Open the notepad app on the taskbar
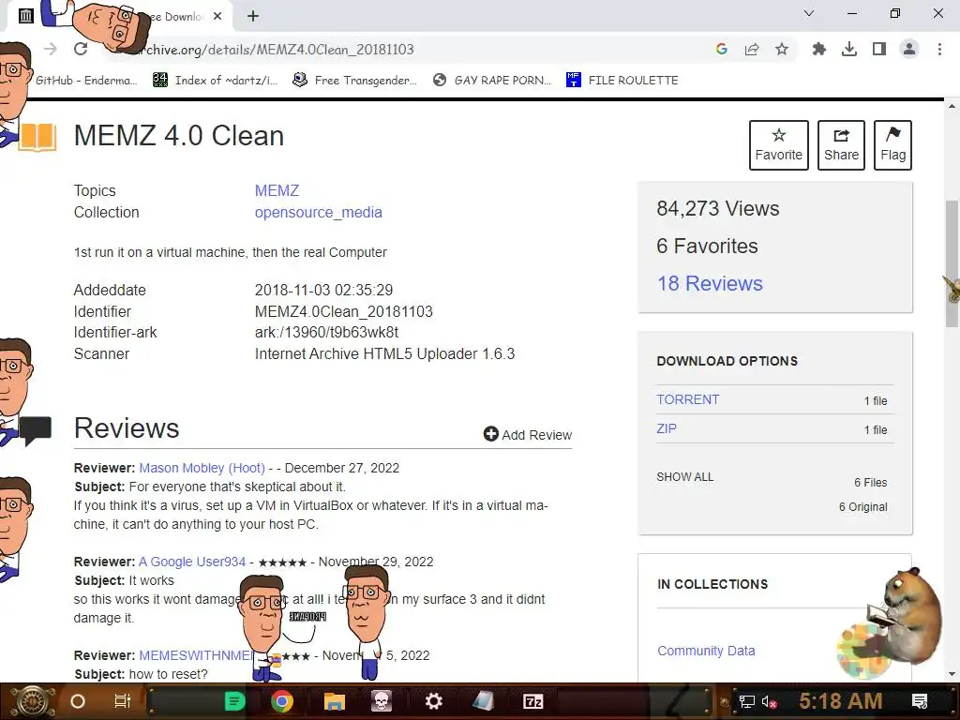Image resolution: width=960 pixels, height=720 pixels. pyautogui.click(x=483, y=701)
